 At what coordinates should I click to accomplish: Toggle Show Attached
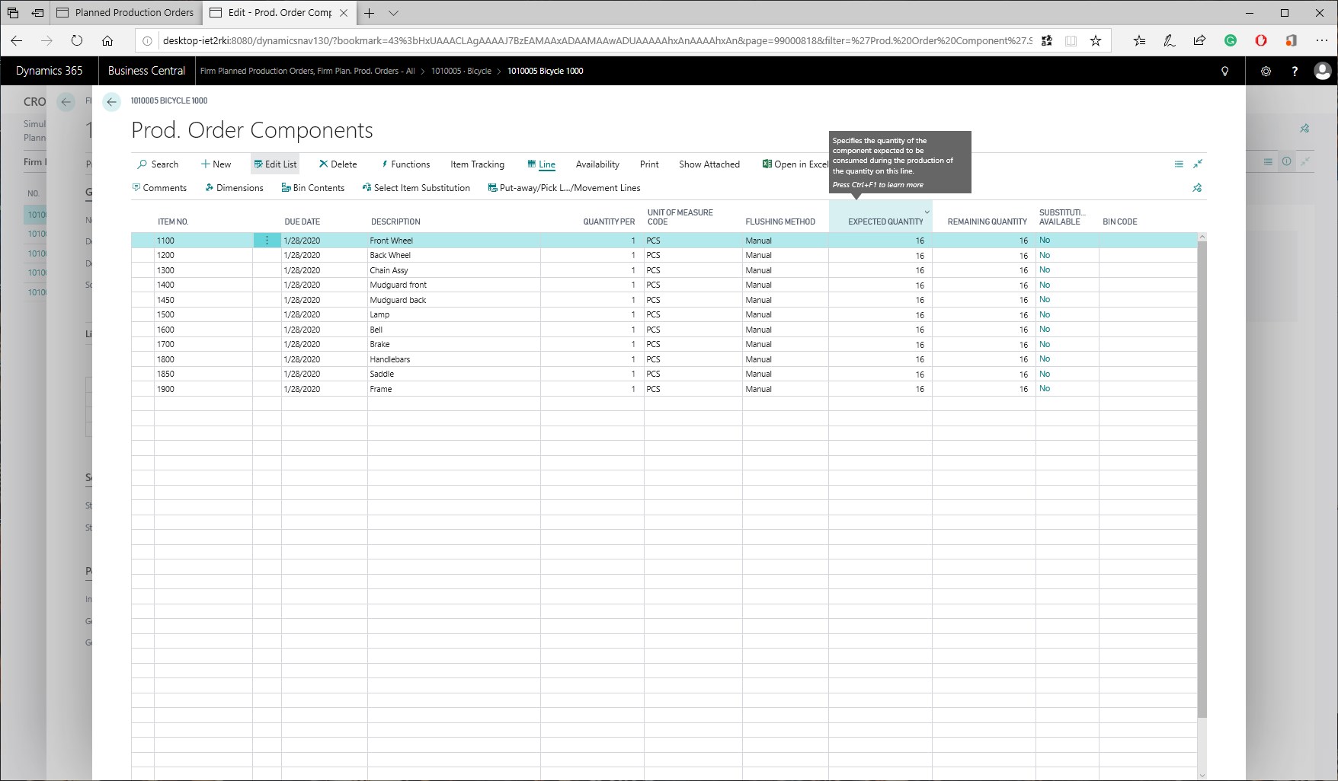coord(709,164)
